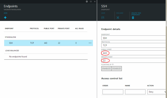The width and height of the screenshot is (167, 98).
Task: Focus the Private Port field with 22
Action: [133, 60]
